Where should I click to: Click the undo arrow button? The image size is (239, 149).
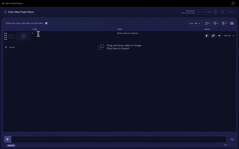(x=199, y=12)
